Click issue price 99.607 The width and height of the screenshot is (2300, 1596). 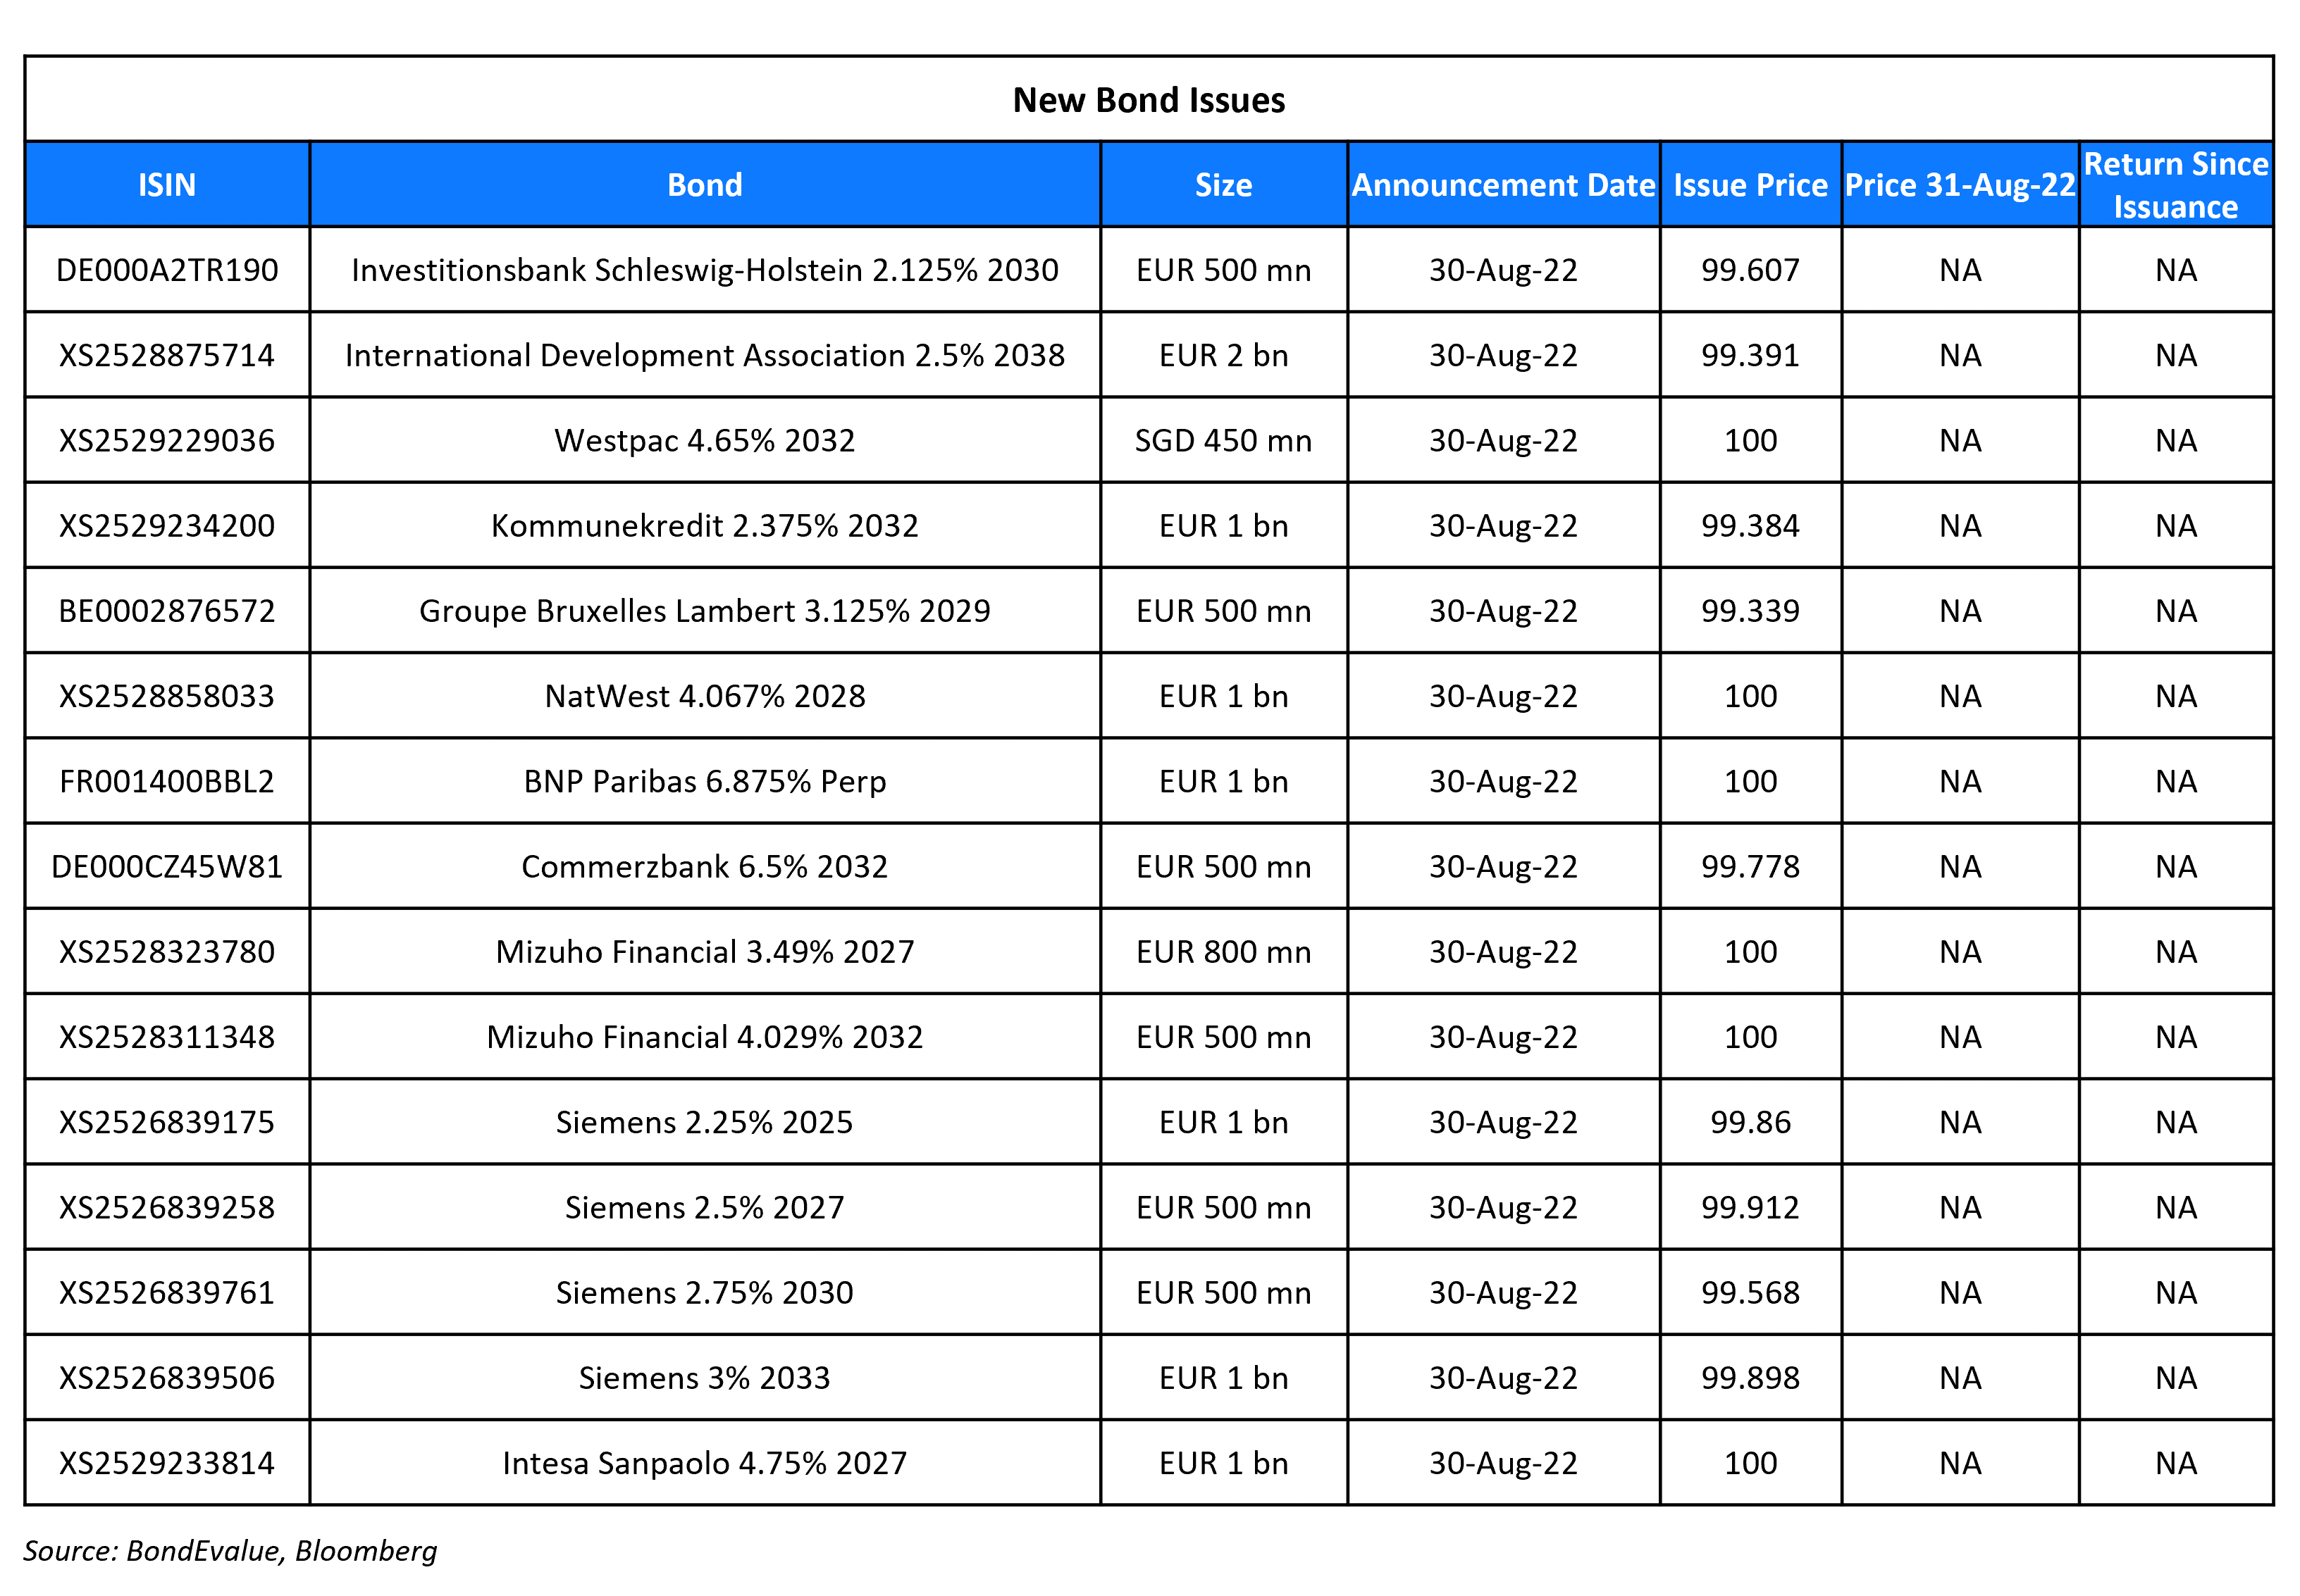1750,270
